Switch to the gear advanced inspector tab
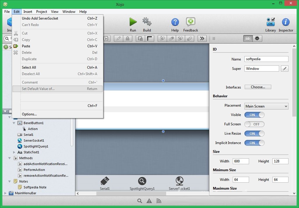The width and height of the screenshot is (299, 208). [x=257, y=39]
